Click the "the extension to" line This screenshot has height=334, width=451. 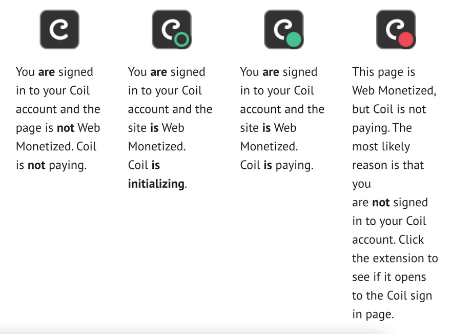395,259
